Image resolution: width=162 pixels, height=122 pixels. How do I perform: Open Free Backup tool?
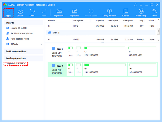pyautogui.click(x=141, y=13)
